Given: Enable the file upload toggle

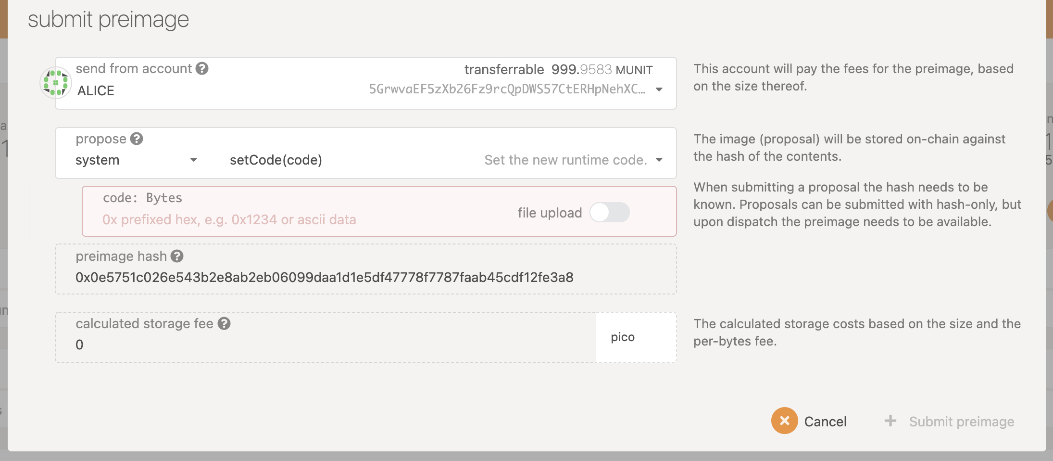Looking at the screenshot, I should pos(609,212).
